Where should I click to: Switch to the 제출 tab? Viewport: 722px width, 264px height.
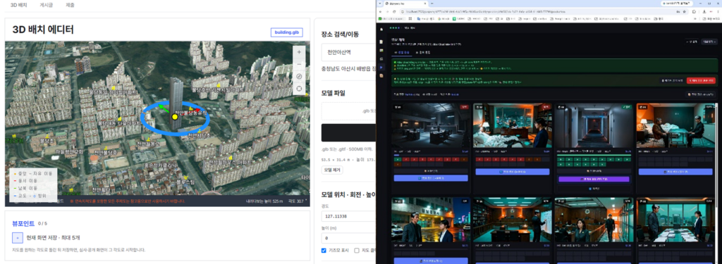click(x=70, y=5)
